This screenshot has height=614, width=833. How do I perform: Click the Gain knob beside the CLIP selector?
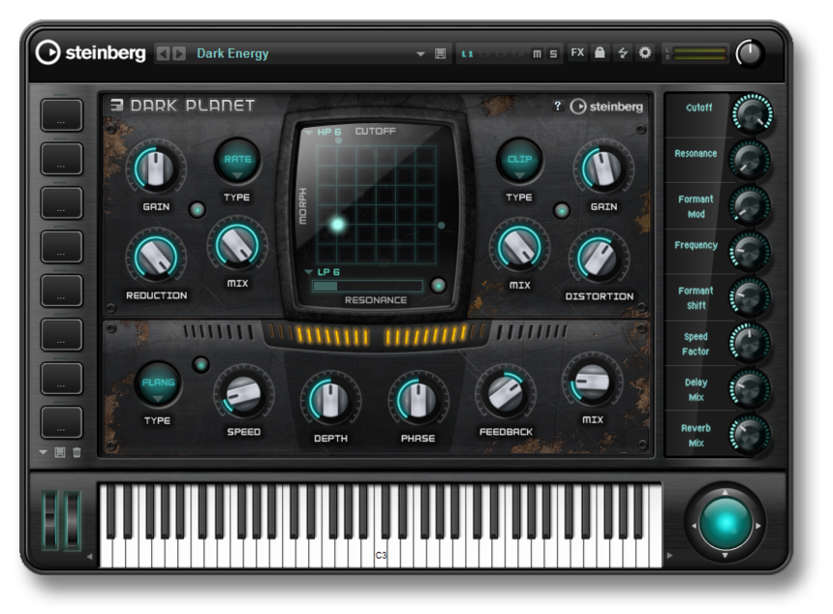(x=603, y=169)
